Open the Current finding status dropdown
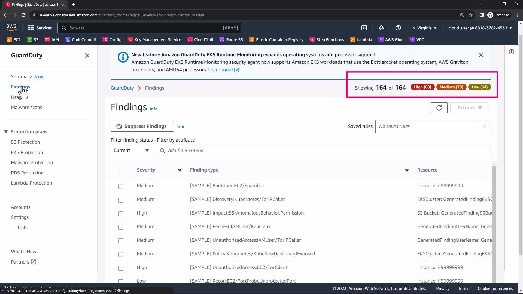This screenshot has width=523, height=294. (132, 151)
